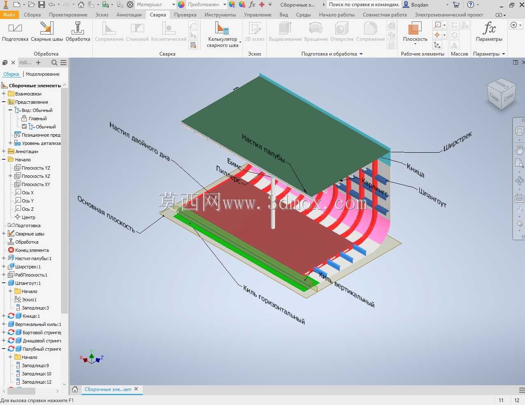Collapse the Начало folder under Сборочные элементы

(4, 159)
